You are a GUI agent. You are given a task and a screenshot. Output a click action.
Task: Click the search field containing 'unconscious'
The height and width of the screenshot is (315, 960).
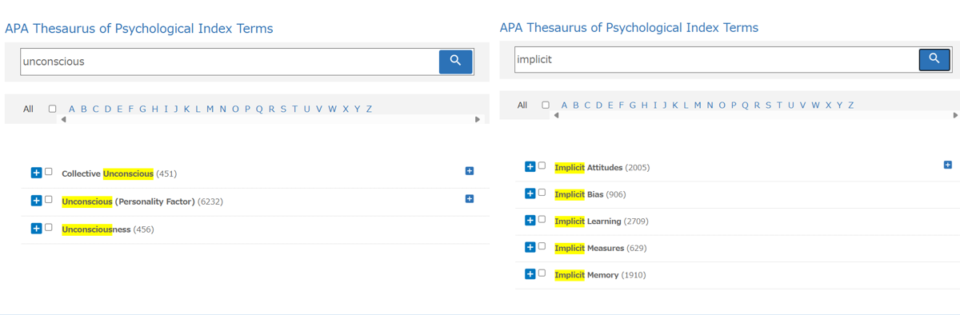pos(230,62)
